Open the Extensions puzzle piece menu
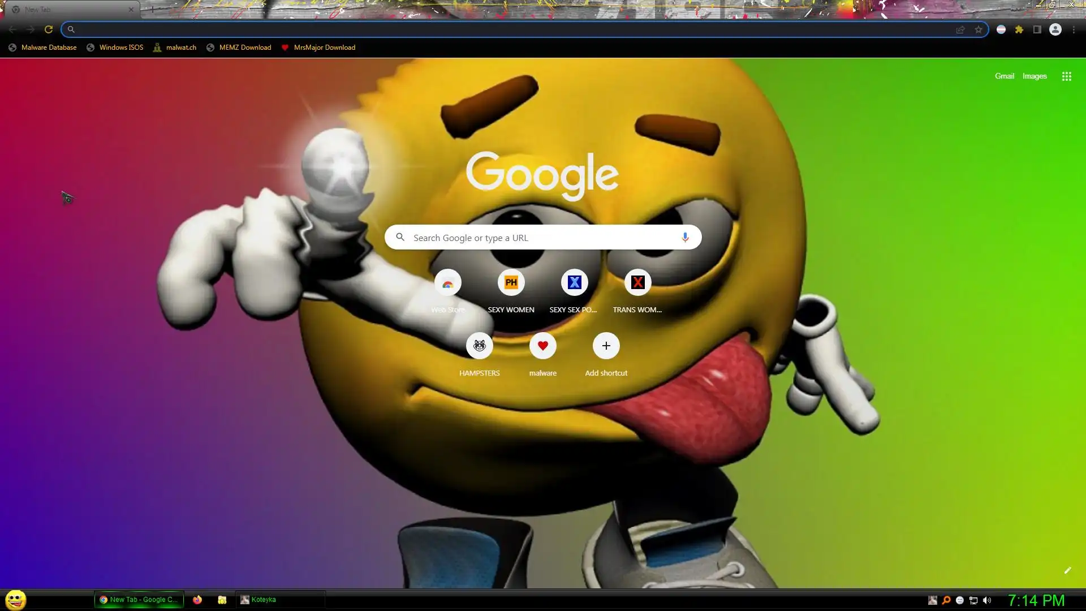Image resolution: width=1086 pixels, height=611 pixels. [x=1019, y=29]
